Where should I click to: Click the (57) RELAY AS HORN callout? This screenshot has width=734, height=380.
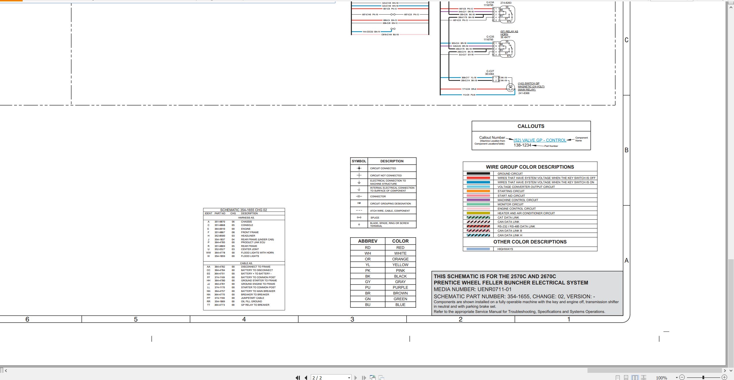(509, 33)
